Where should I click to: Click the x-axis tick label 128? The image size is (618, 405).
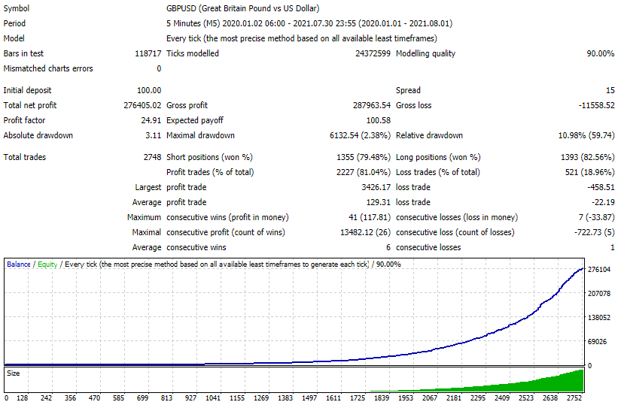pyautogui.click(x=22, y=398)
